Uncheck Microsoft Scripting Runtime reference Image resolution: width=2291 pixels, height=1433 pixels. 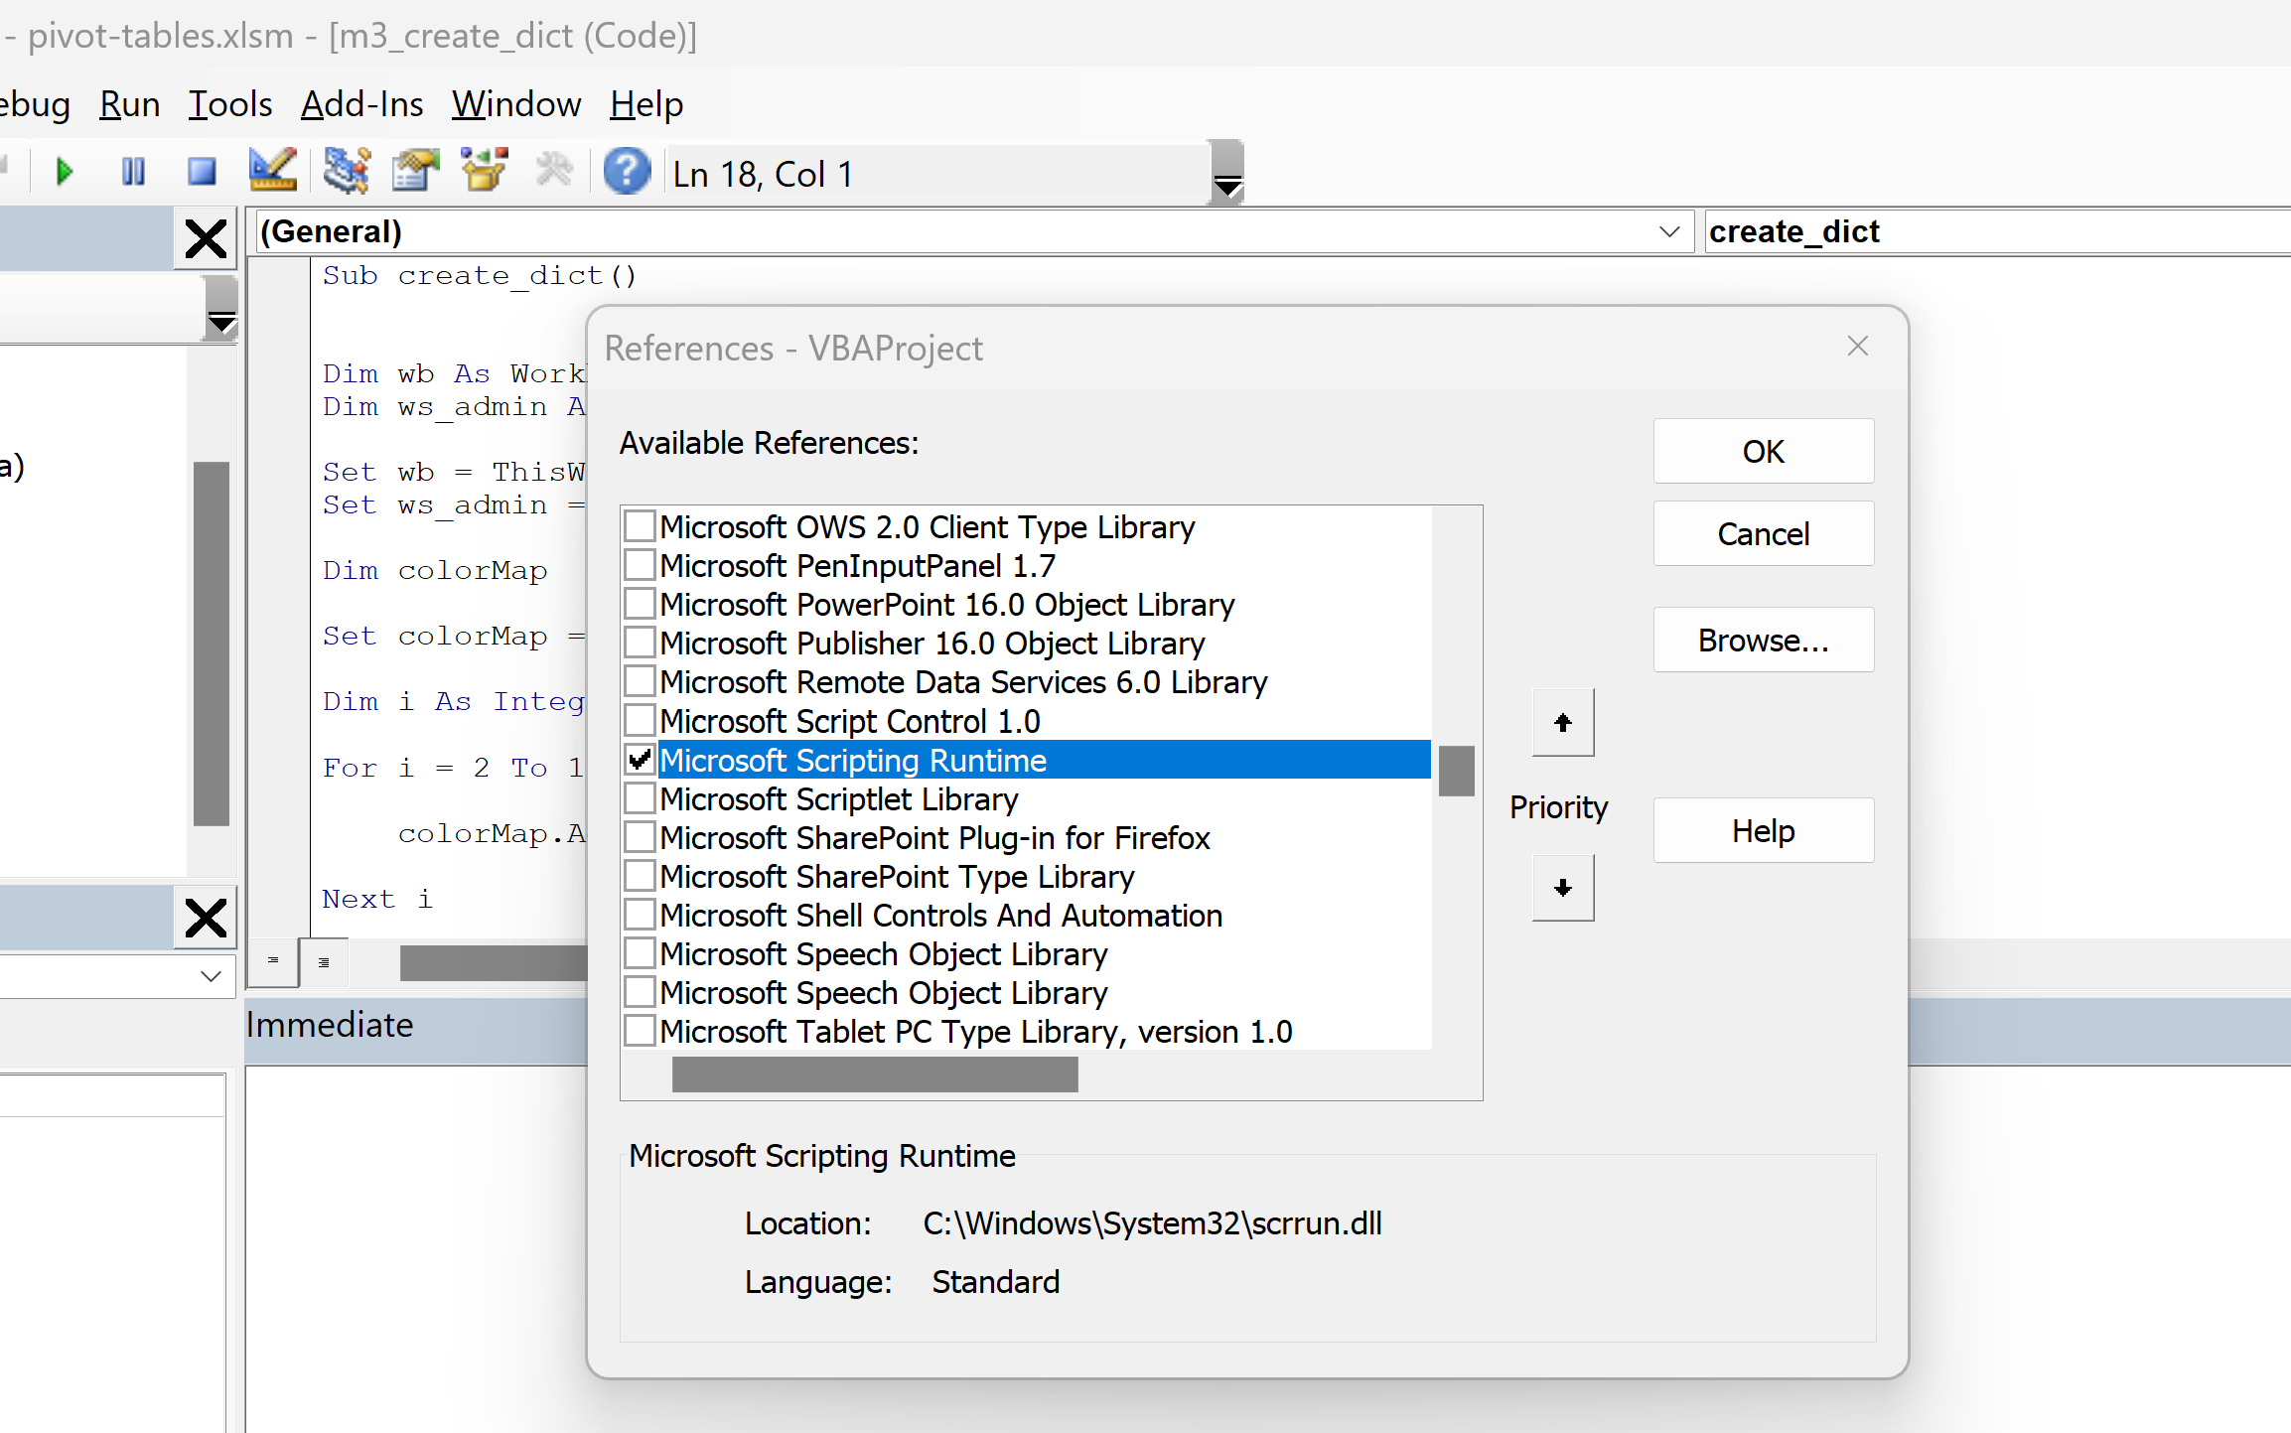pos(641,760)
